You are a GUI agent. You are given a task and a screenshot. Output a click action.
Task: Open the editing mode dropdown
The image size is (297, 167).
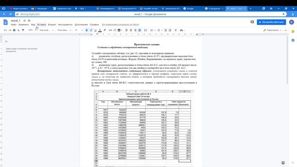tap(272, 30)
